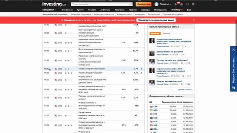The height and width of the screenshot is (133, 237).
Task: Open the InvestingPro menu item
Action: pyautogui.click(x=177, y=10)
